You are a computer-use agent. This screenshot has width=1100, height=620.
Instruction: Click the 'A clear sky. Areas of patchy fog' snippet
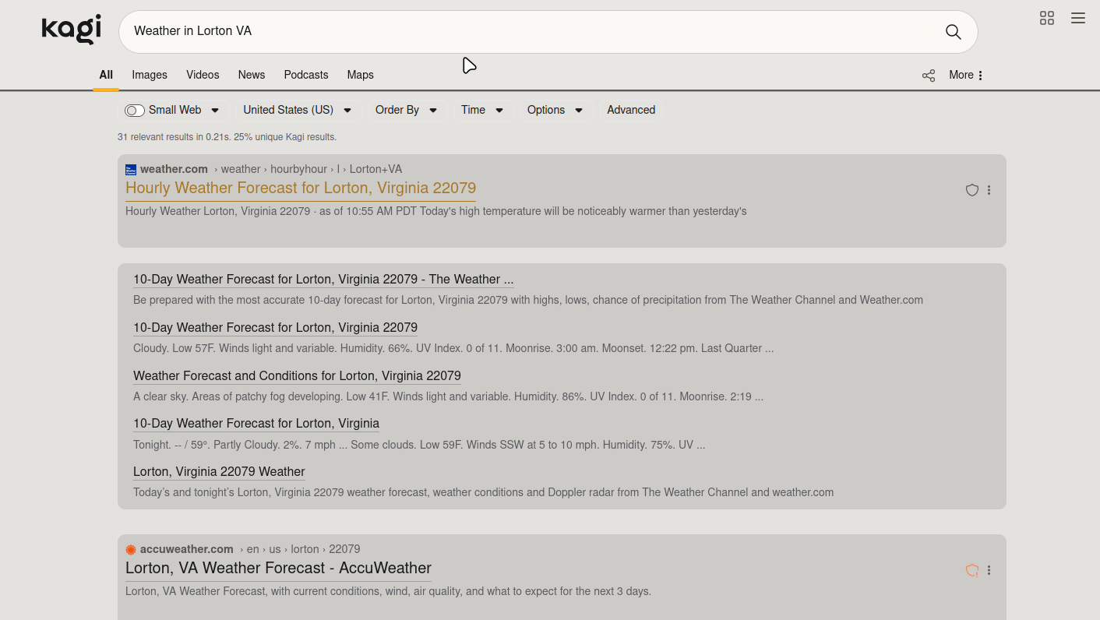(x=448, y=396)
